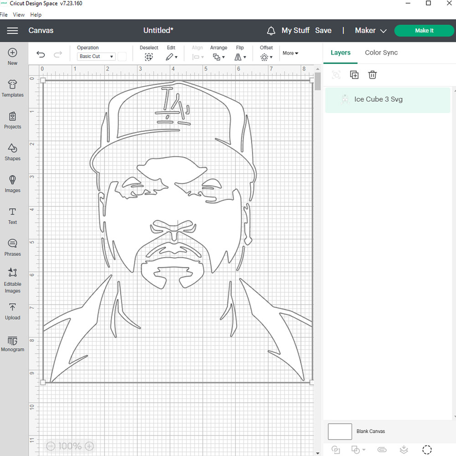Zoom out using the minus button
Screen dimensions: 456x456
click(x=51, y=446)
